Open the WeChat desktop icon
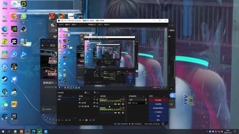 click(4, 105)
